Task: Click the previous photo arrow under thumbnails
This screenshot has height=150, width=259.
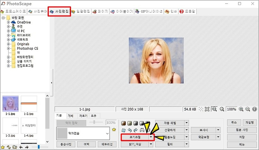Action: coord(21,147)
